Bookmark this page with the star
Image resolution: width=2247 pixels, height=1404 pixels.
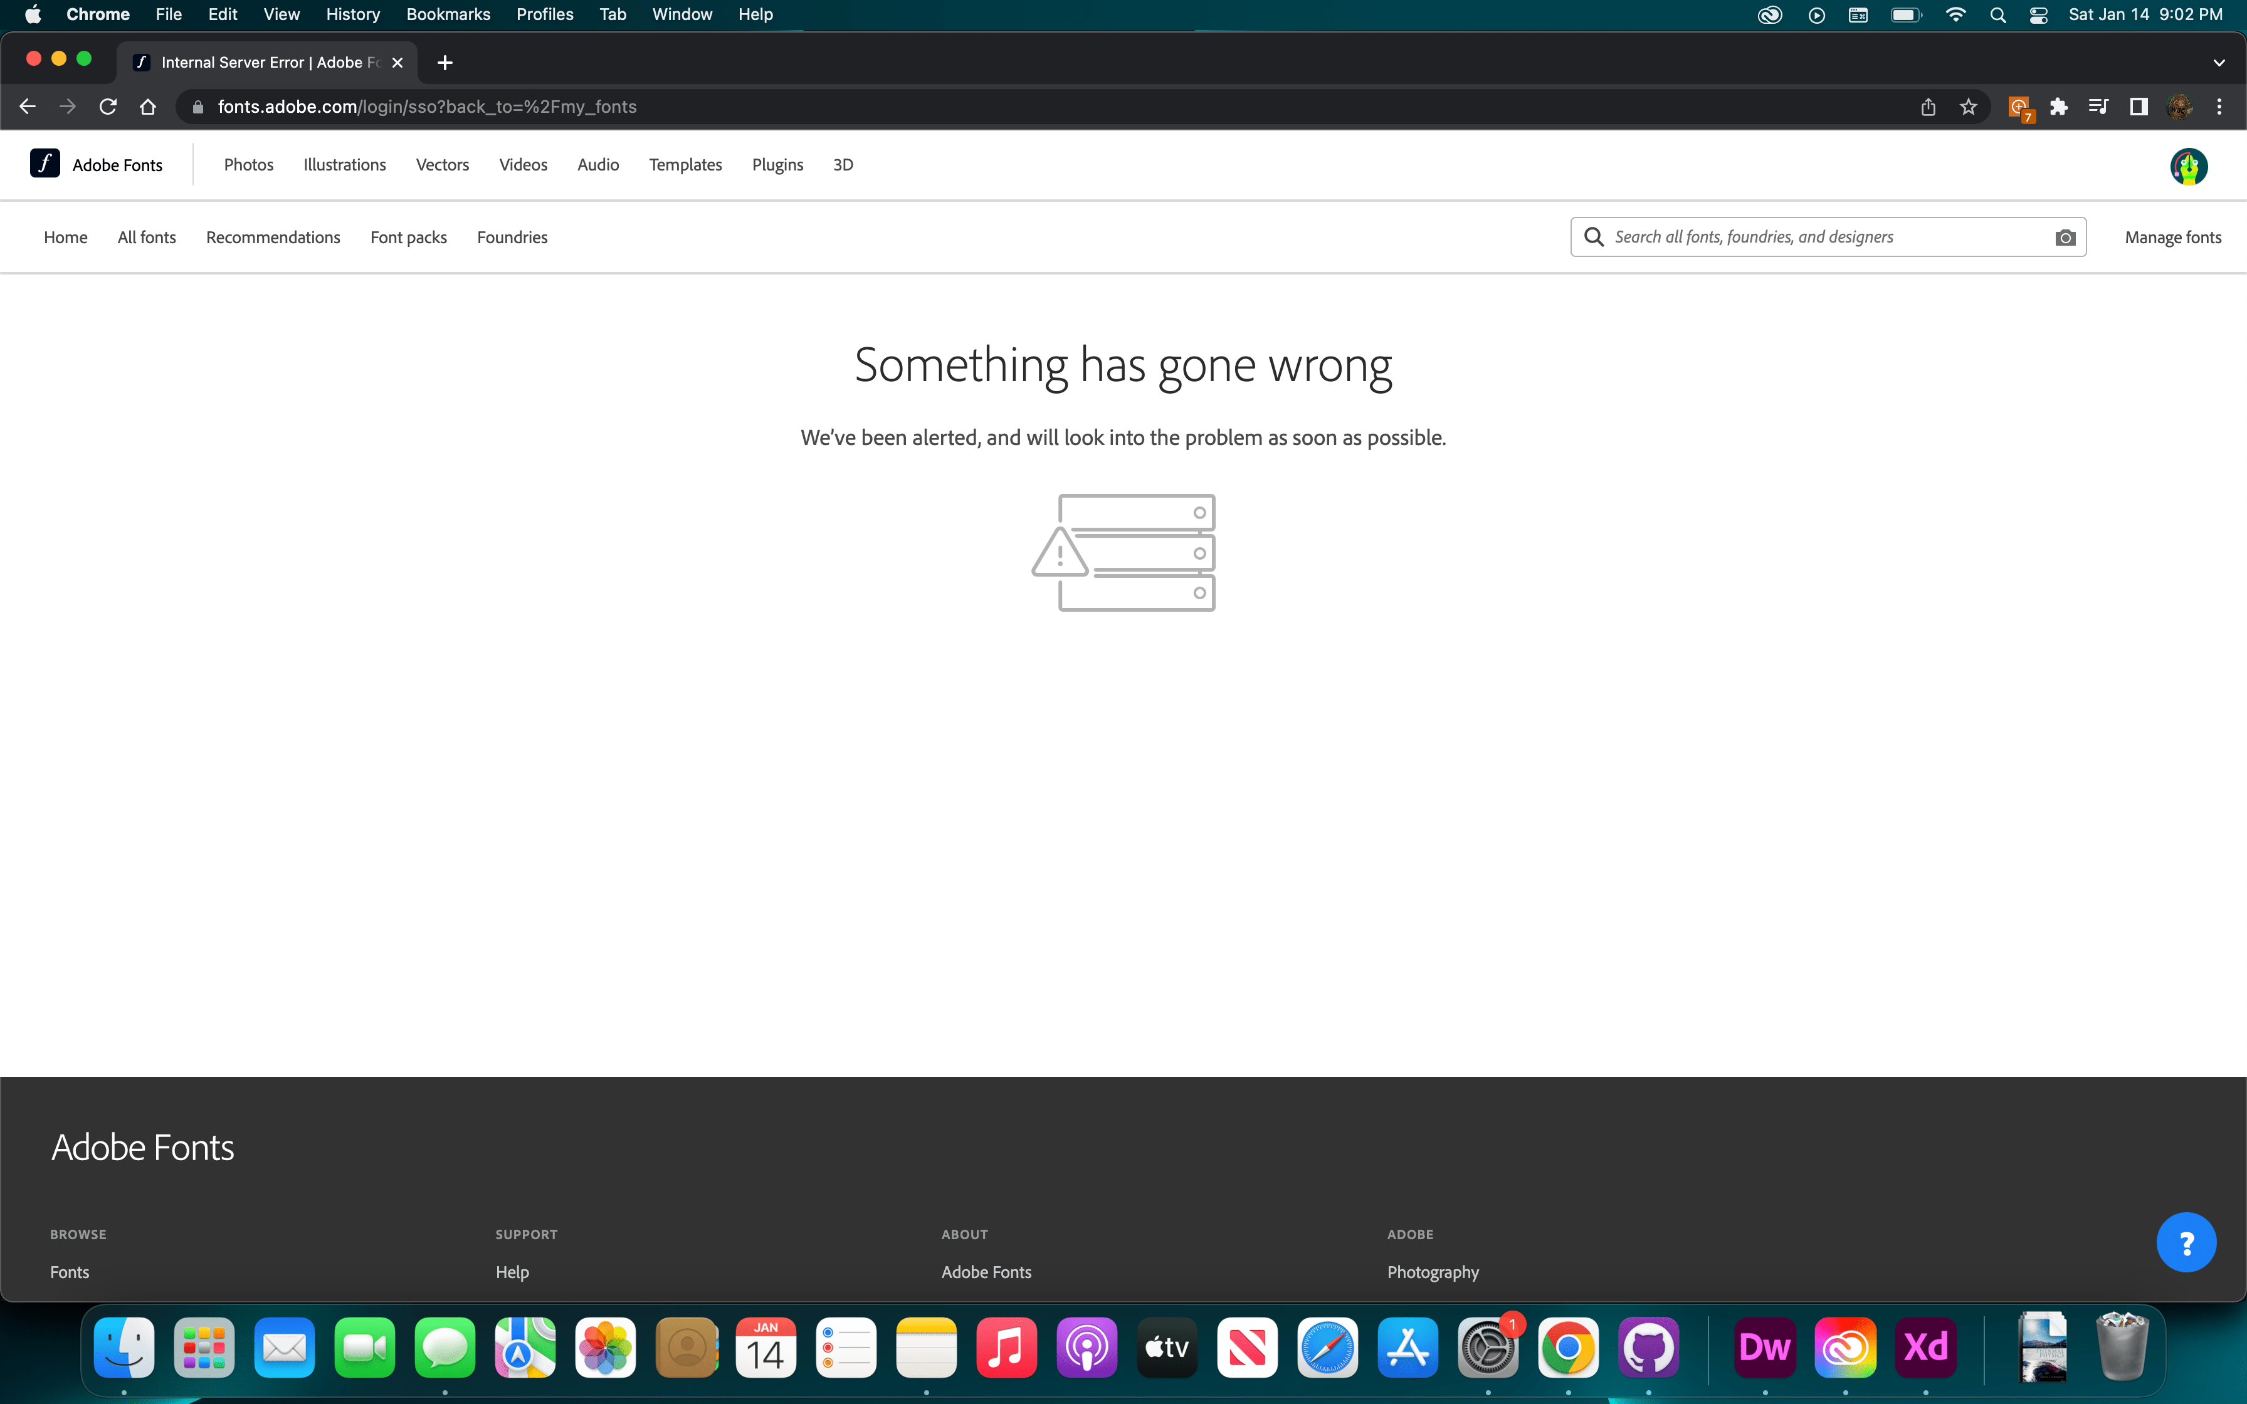(1969, 106)
